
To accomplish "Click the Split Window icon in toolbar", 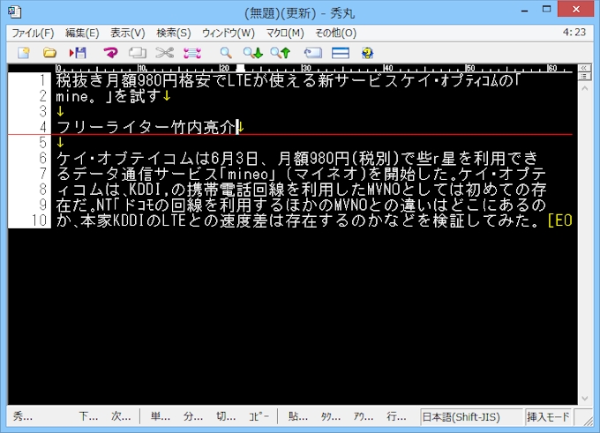I will point(340,53).
